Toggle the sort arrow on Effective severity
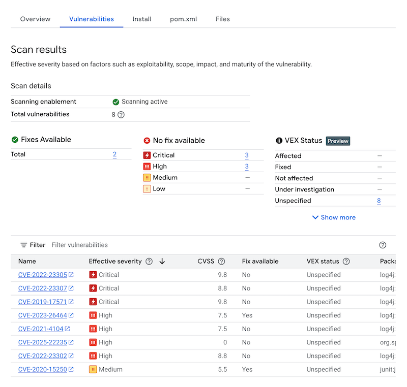The image size is (407, 387). point(162,261)
